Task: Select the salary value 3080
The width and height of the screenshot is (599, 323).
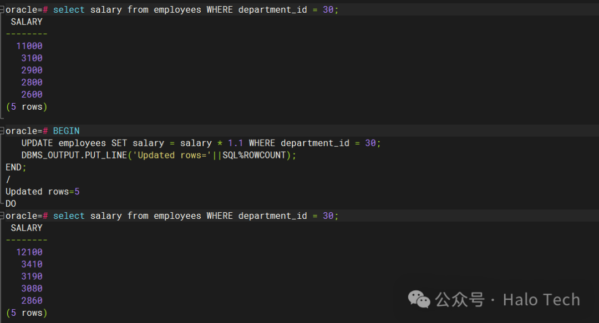Action: [x=32, y=289]
